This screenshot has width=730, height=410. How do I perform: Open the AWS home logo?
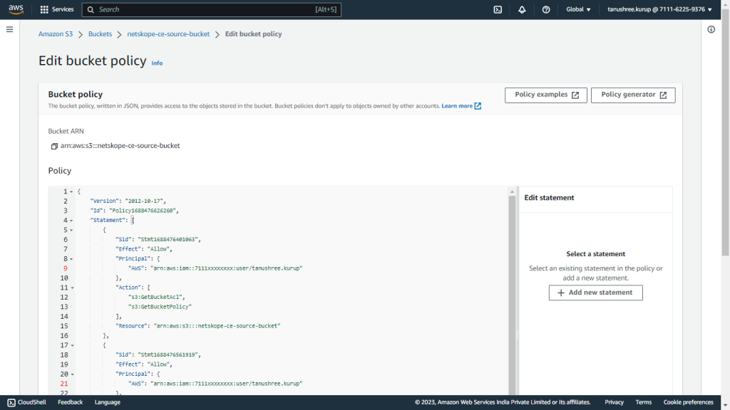16,9
